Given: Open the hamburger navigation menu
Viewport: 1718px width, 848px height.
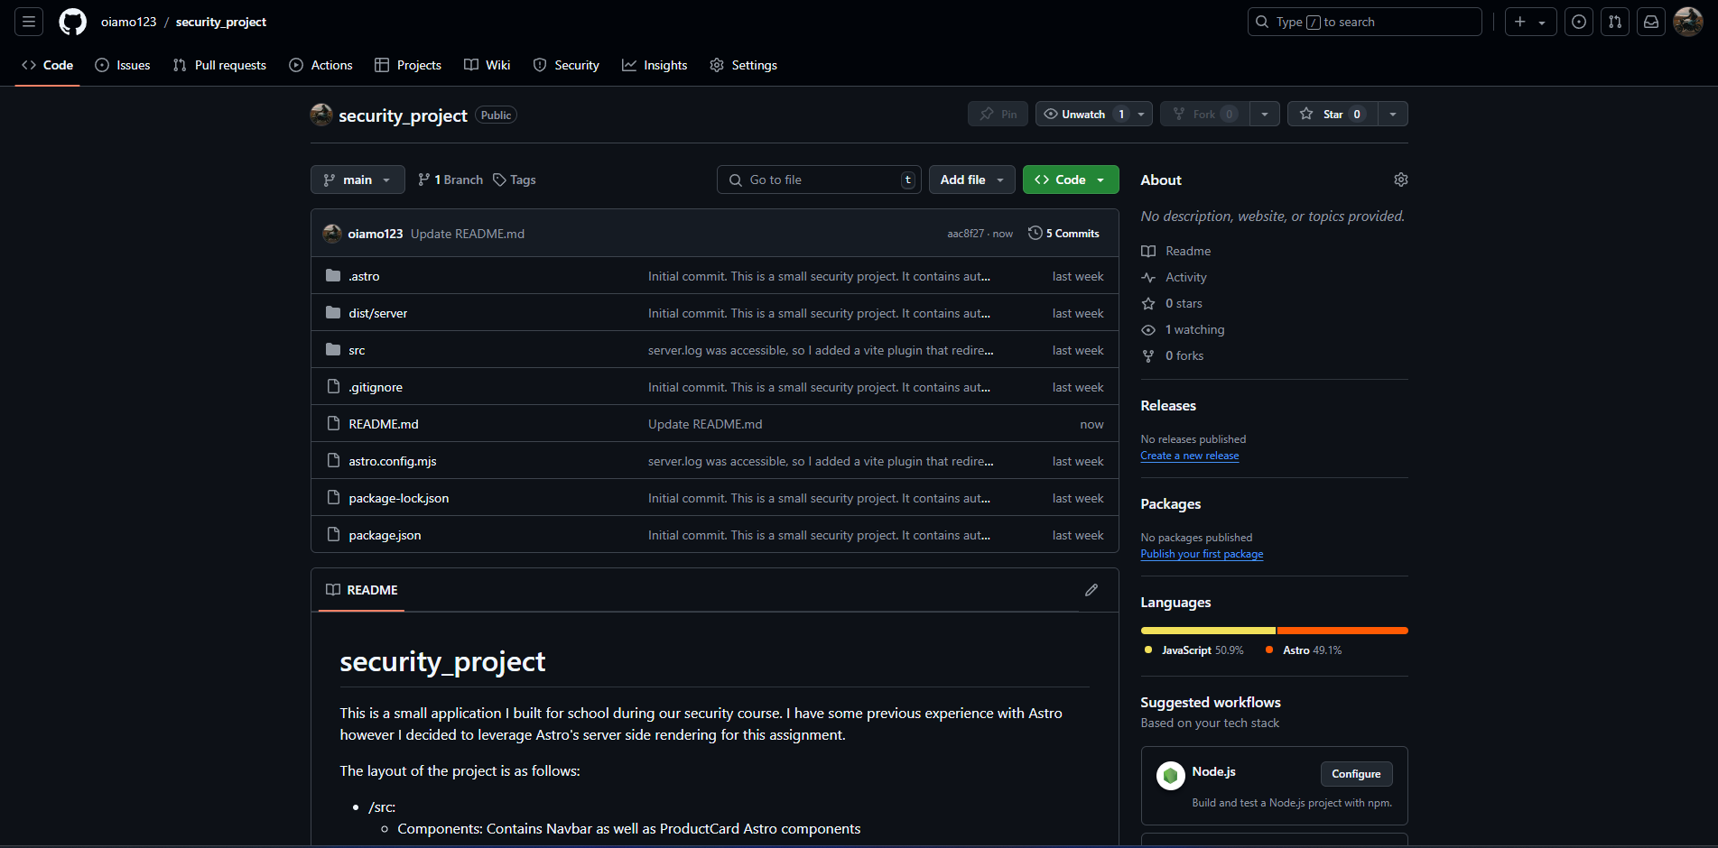Looking at the screenshot, I should pyautogui.click(x=29, y=22).
